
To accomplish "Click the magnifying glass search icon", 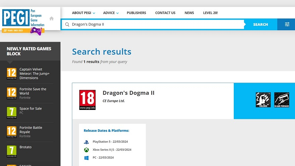I will [x=67, y=24].
